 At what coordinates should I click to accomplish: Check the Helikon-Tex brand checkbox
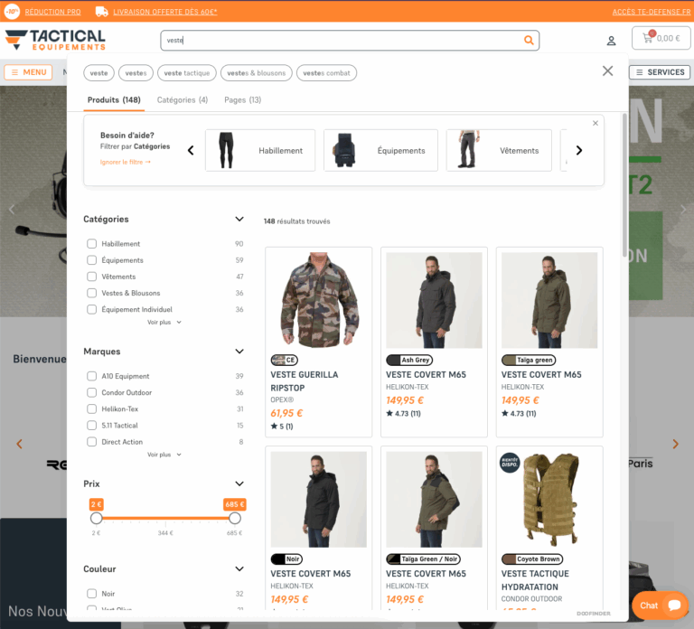click(91, 408)
